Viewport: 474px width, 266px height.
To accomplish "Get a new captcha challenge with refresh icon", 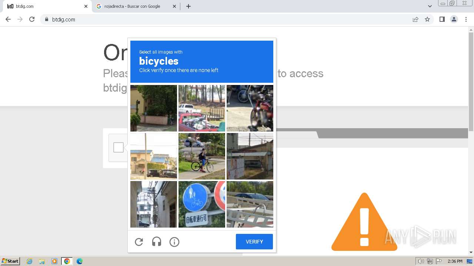I will point(139,242).
